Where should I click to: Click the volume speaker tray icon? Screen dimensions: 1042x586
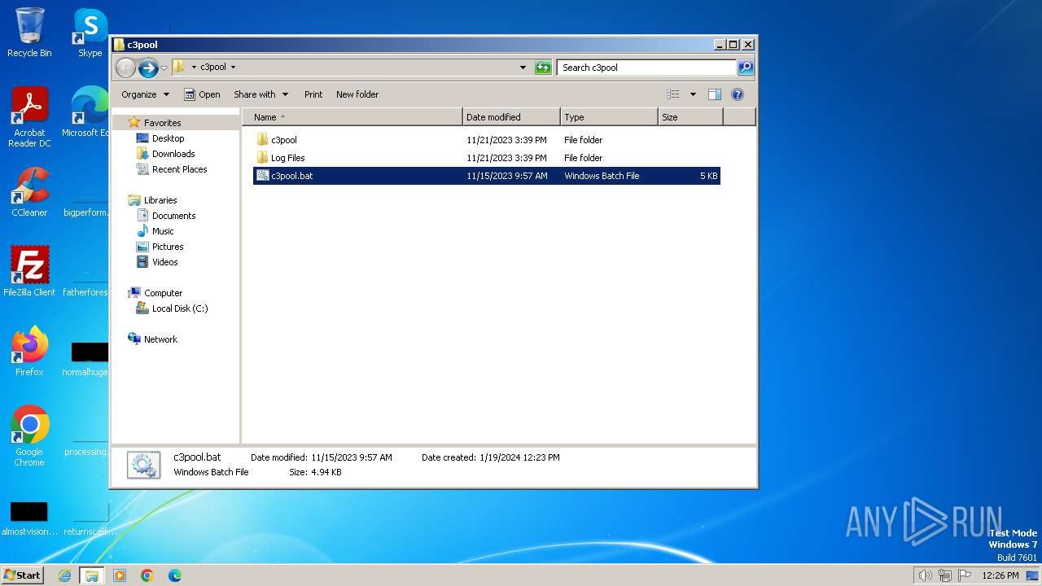click(x=925, y=575)
